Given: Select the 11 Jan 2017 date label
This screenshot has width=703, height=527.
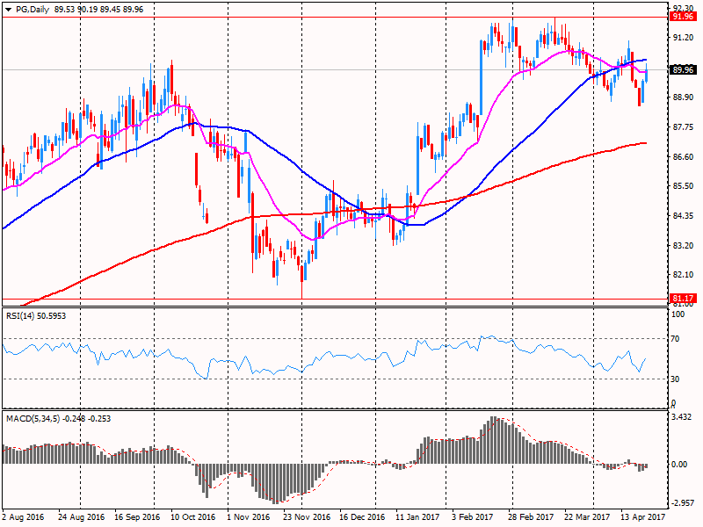Looking at the screenshot, I should (417, 516).
